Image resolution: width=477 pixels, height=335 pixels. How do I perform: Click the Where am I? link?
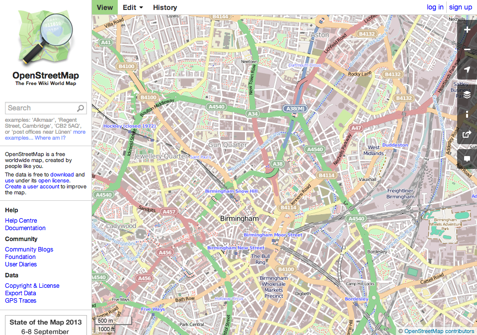point(50,138)
